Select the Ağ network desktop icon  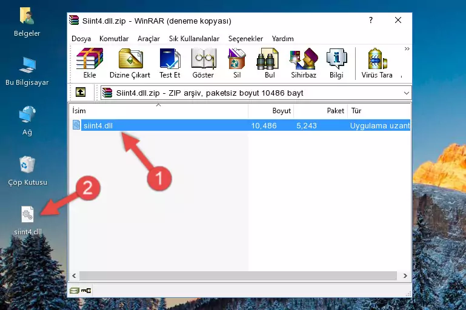(x=27, y=121)
